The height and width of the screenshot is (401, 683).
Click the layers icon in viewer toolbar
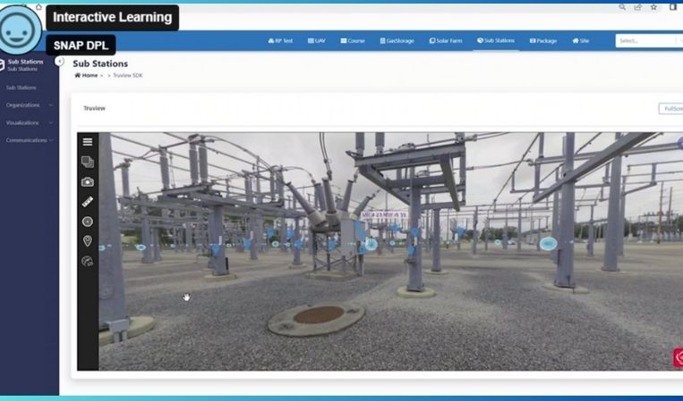pyautogui.click(x=88, y=162)
